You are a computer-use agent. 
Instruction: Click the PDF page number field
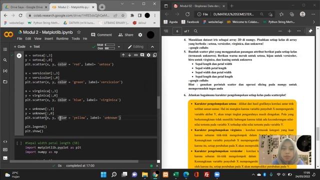(177, 31)
